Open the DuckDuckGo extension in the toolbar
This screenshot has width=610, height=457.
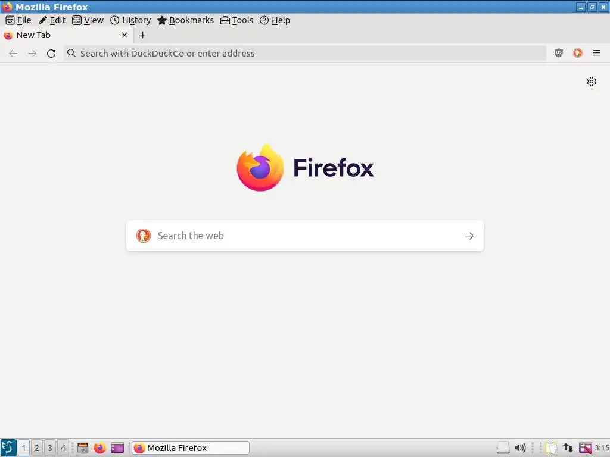tap(578, 53)
